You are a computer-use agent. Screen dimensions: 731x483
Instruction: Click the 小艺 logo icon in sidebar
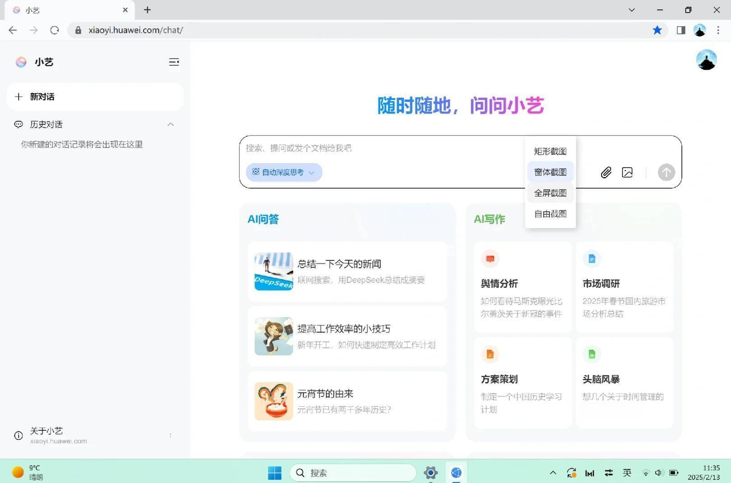coord(20,62)
